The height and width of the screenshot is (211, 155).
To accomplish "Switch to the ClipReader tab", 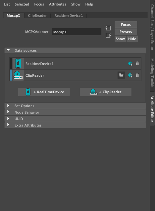I will pos(37,16).
